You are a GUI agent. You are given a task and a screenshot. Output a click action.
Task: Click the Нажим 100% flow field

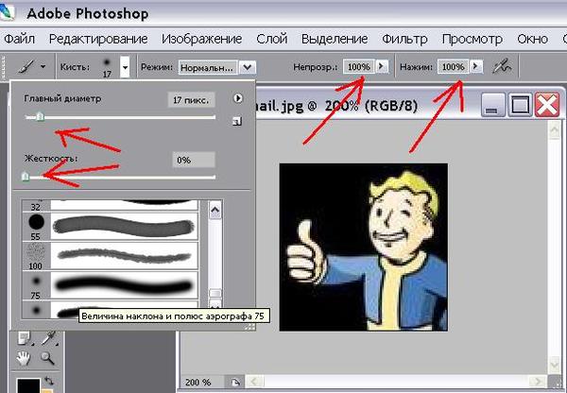point(453,66)
